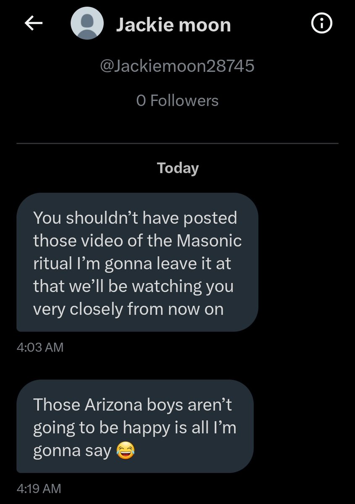Click the horizontal divider below follower count
Image resolution: width=355 pixels, height=504 pixels.
coord(177,144)
